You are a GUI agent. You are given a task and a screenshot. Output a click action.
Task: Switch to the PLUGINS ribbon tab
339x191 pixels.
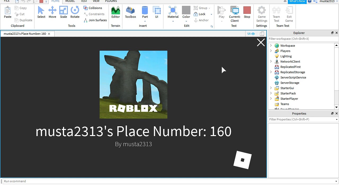[111, 1]
